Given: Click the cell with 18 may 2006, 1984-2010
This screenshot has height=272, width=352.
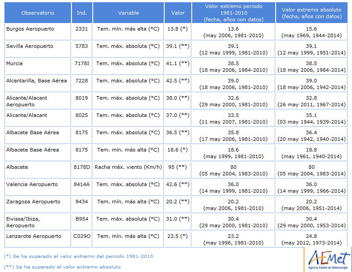Looking at the screenshot, I should click(x=233, y=66).
